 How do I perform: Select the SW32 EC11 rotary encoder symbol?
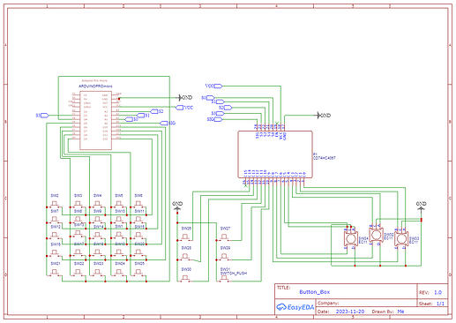[x=376, y=235]
